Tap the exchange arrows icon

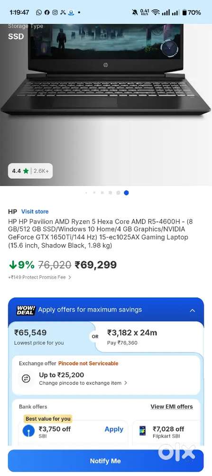[x=26, y=378]
